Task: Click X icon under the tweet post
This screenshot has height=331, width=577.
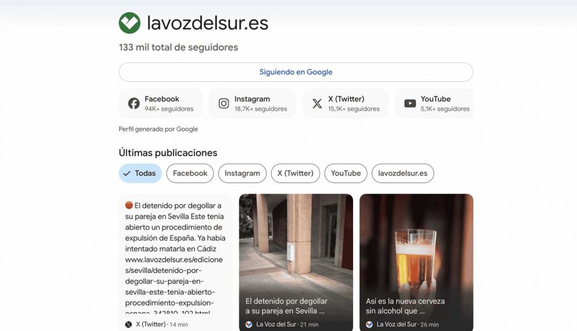Action: coord(129,325)
